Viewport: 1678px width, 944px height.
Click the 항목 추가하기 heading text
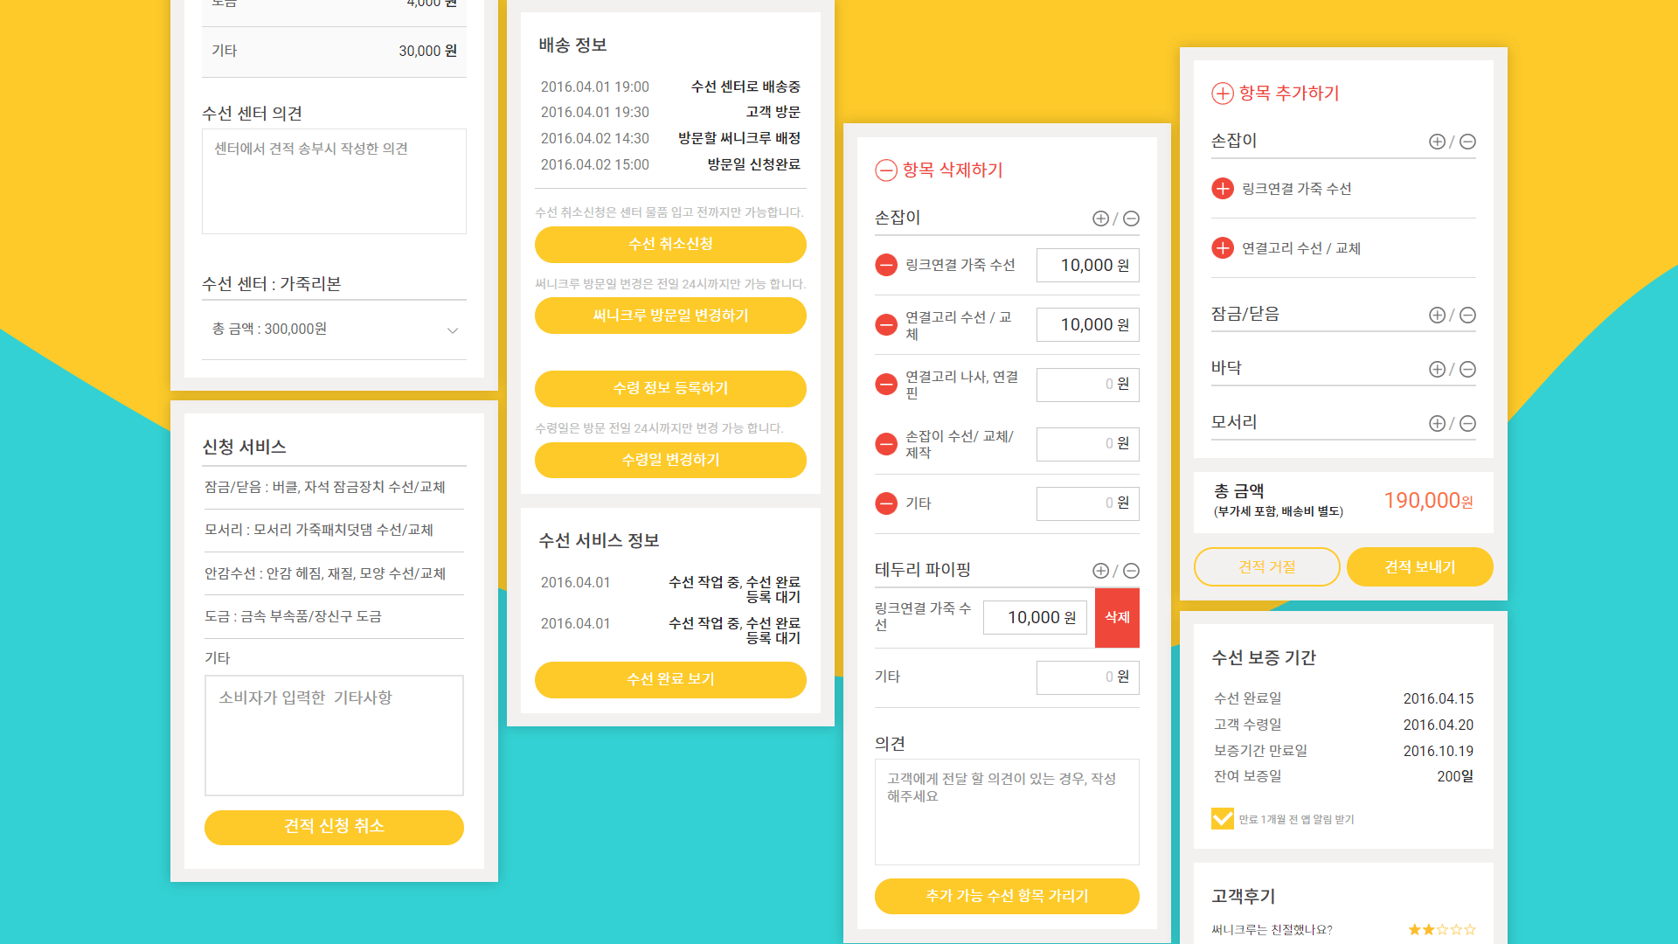point(1289,94)
